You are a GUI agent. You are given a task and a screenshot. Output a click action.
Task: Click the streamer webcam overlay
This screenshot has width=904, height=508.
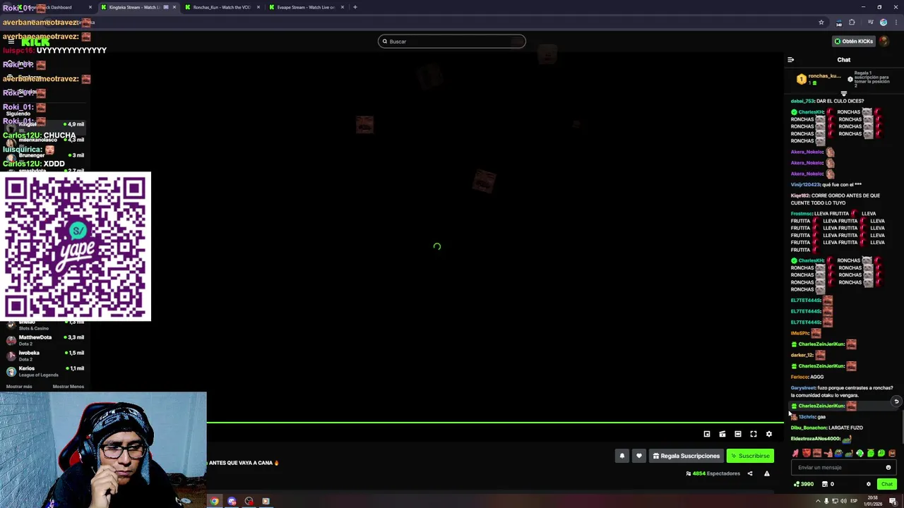pos(103,449)
